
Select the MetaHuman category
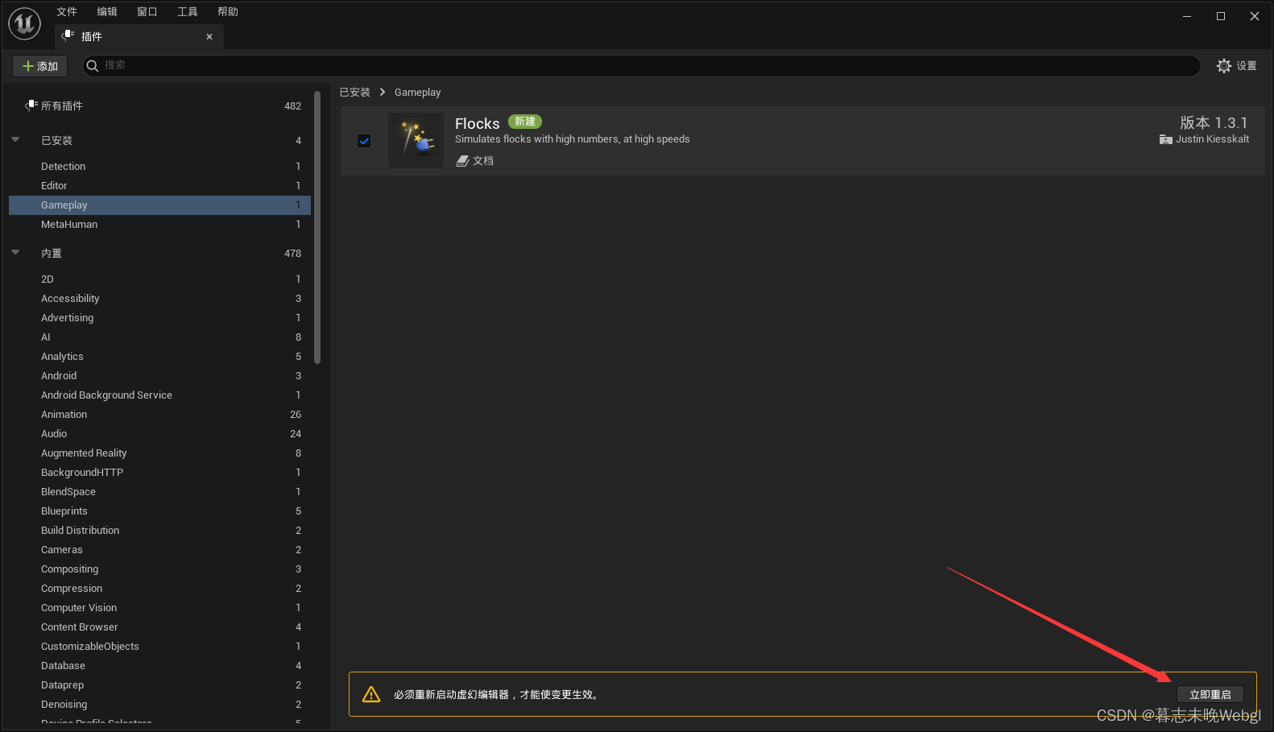coord(159,225)
